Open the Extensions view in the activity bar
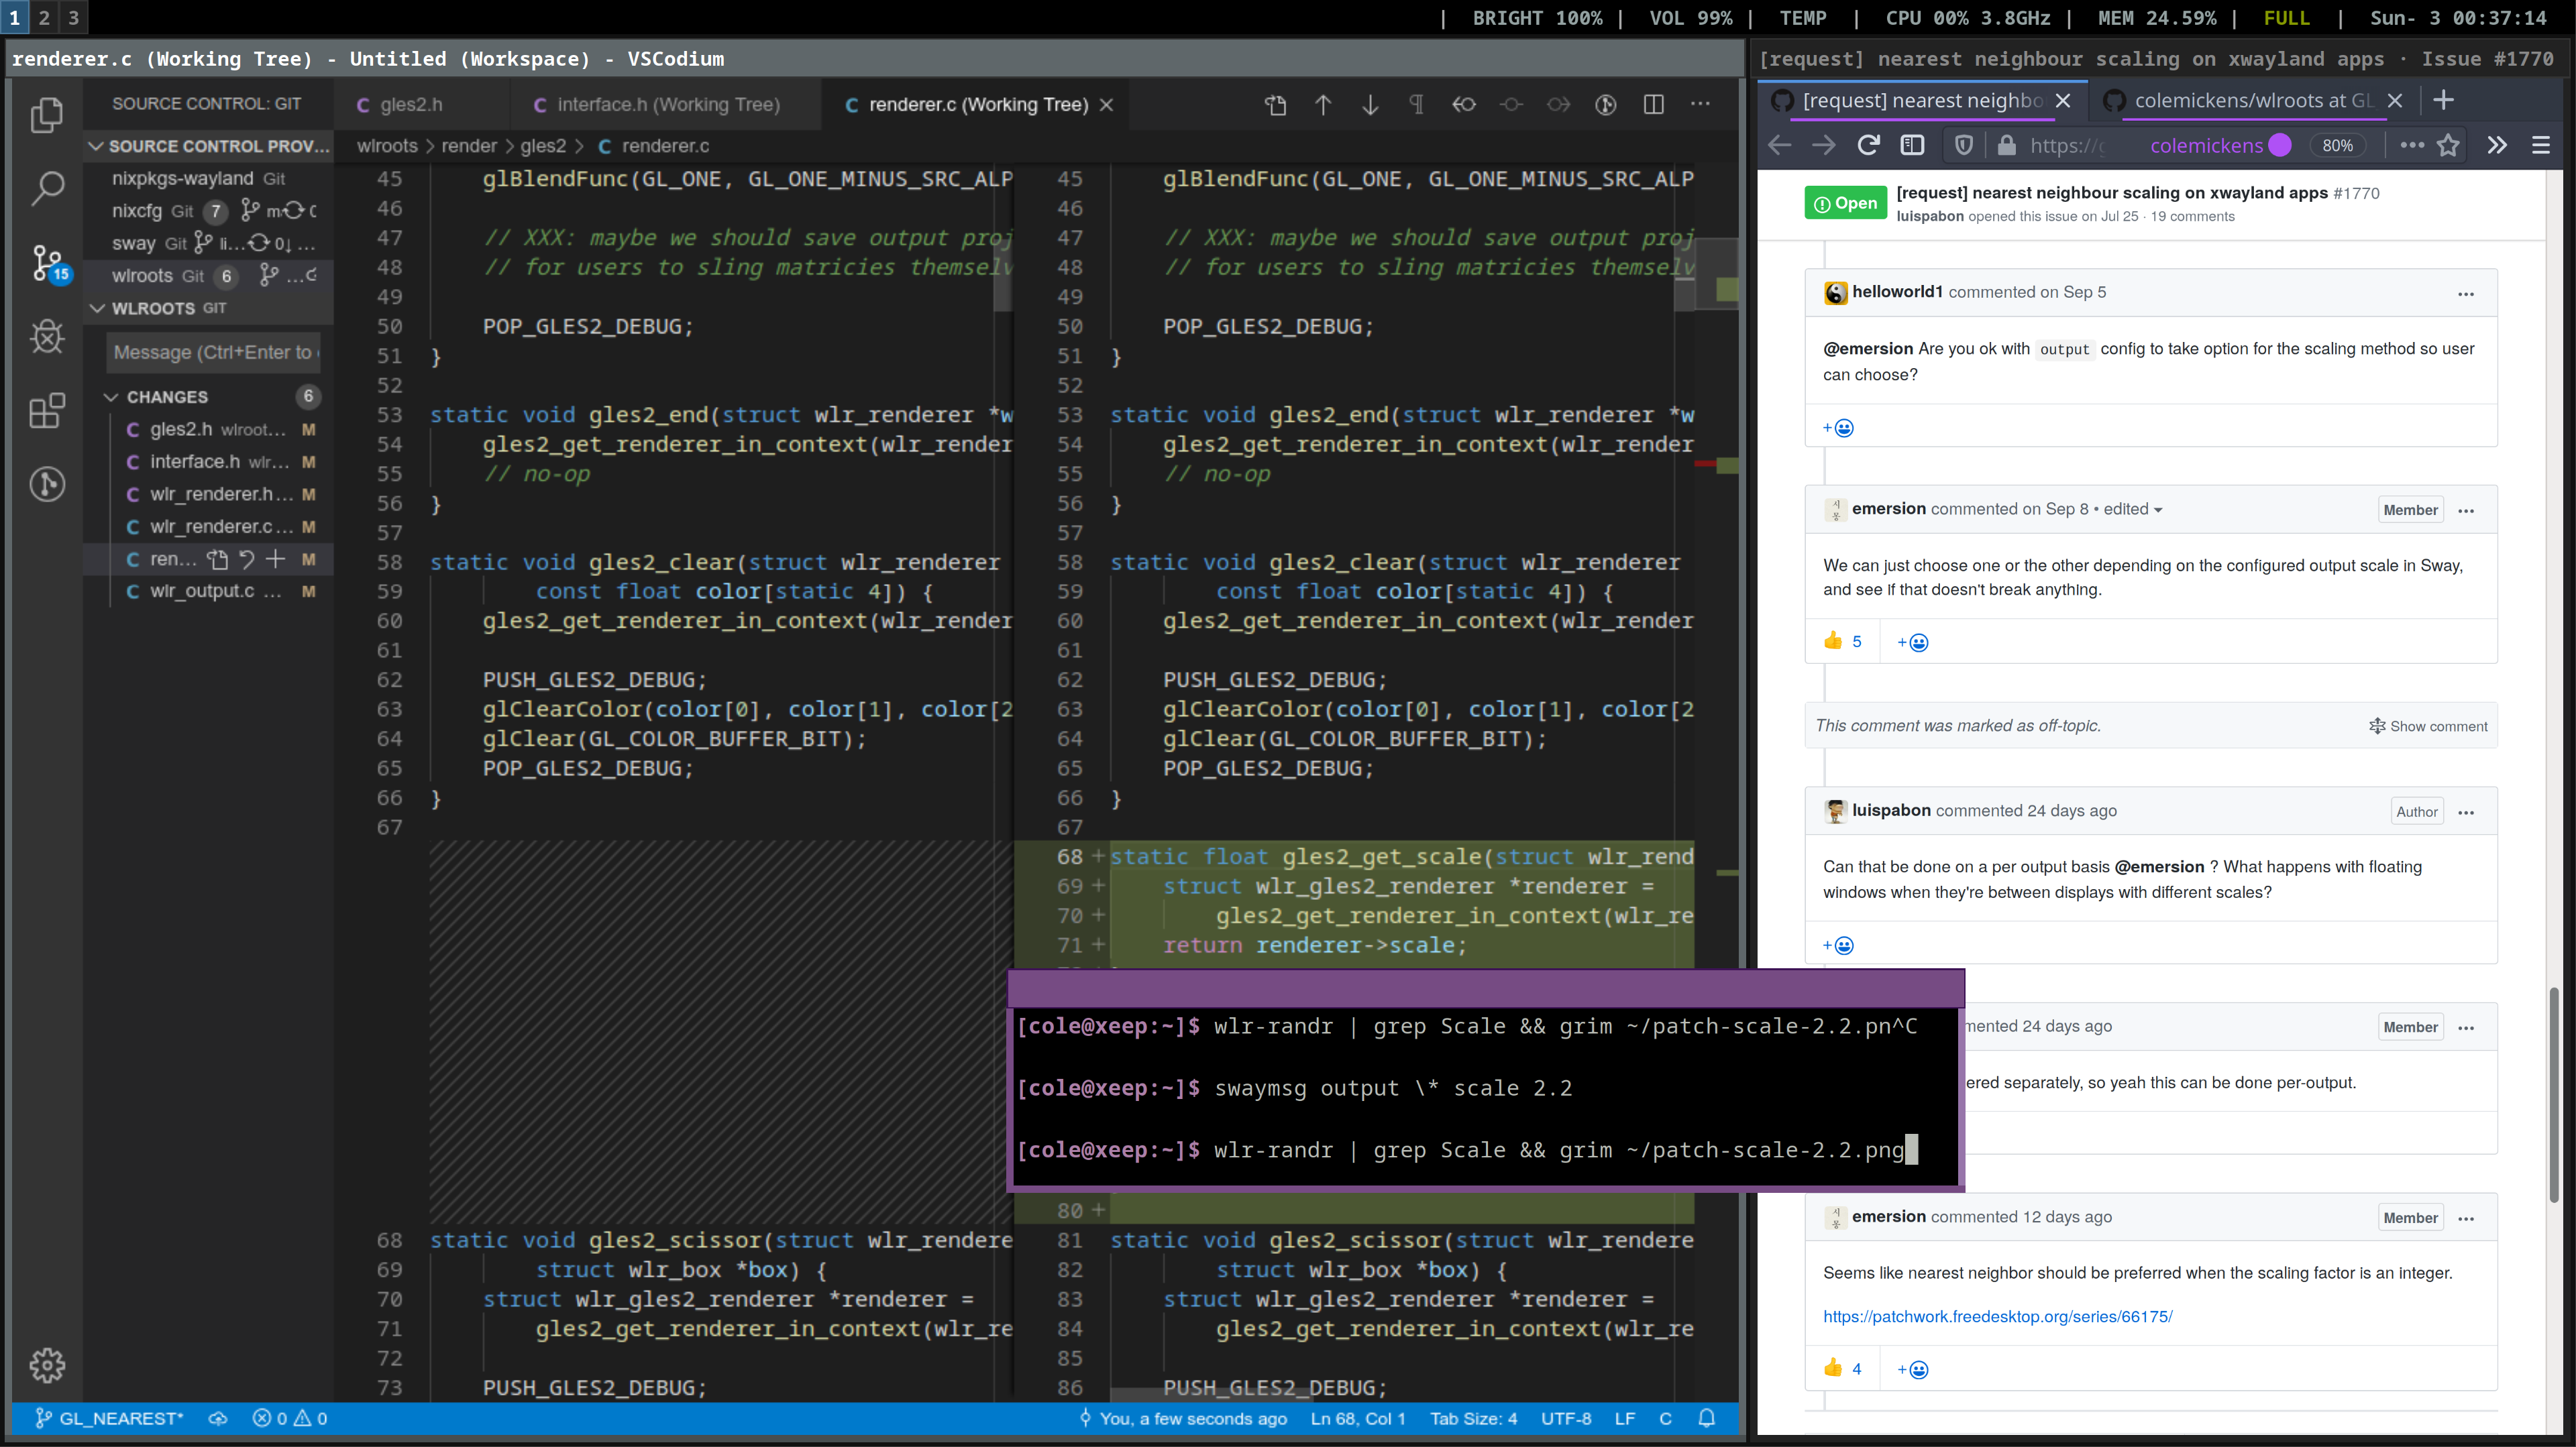Image resolution: width=2576 pixels, height=1447 pixels. [47, 411]
